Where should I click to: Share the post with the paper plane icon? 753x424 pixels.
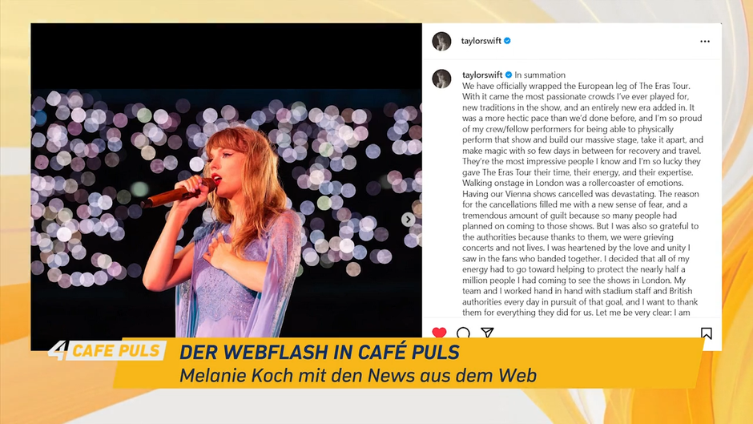tap(487, 332)
